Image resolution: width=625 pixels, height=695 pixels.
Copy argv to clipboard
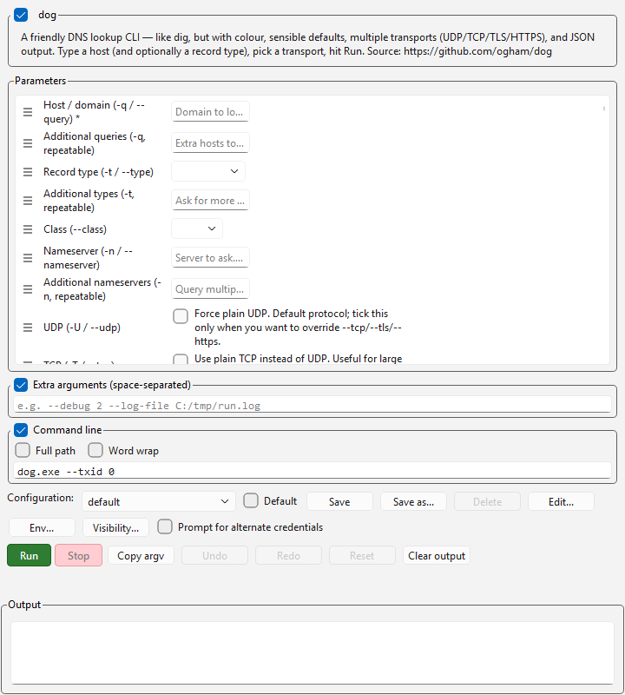141,555
